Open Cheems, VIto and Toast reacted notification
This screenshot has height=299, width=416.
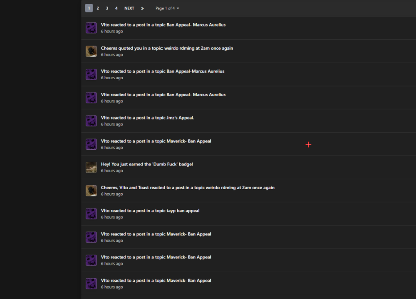click(188, 187)
